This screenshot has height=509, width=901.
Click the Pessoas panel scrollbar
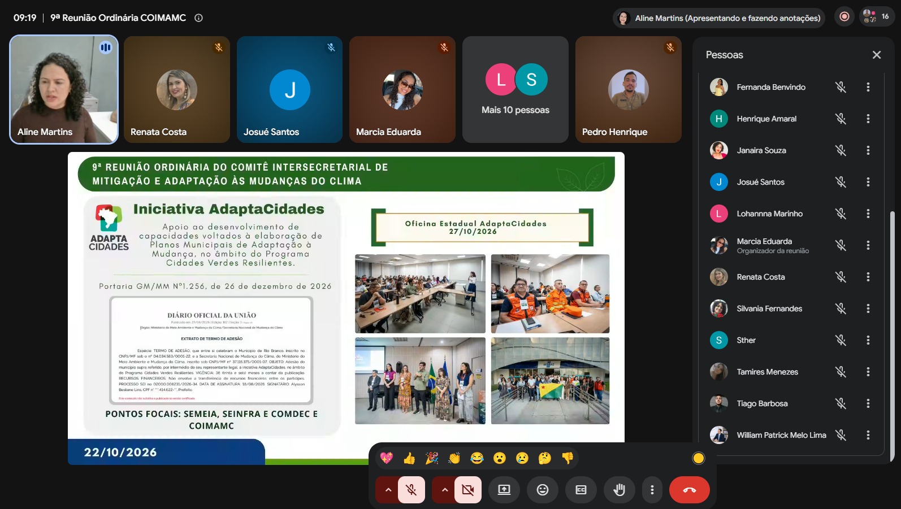point(893,336)
